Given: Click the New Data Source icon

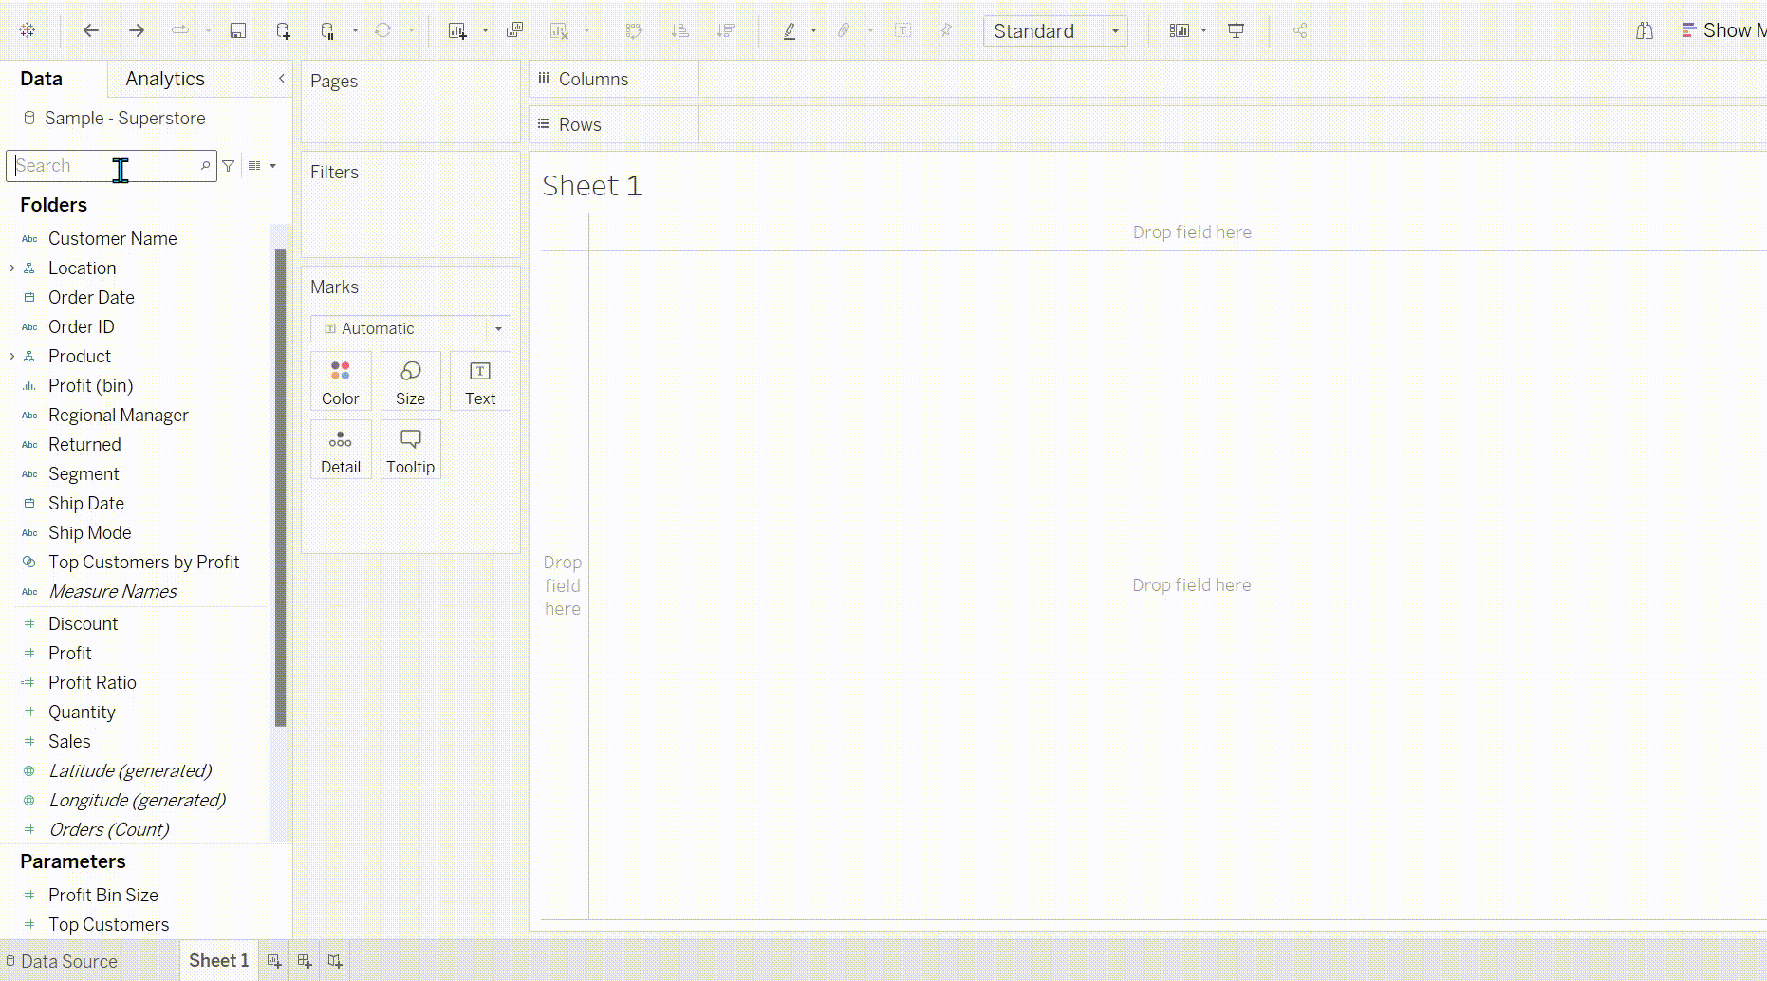Looking at the screenshot, I should tap(283, 31).
